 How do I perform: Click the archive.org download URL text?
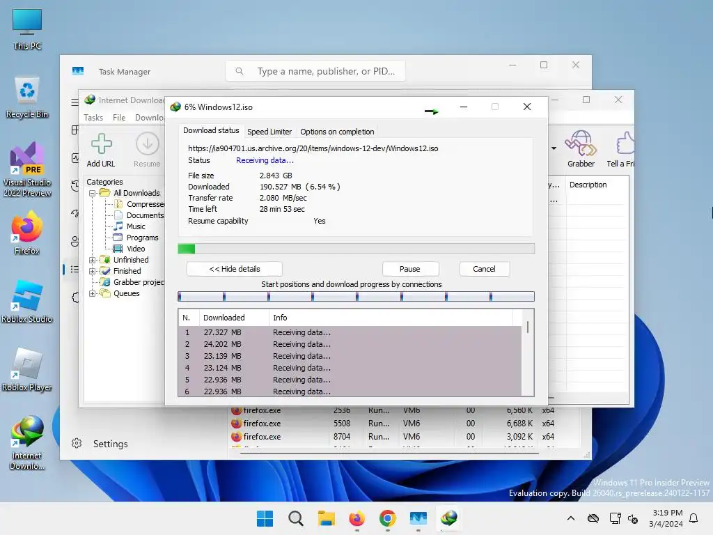click(x=313, y=148)
